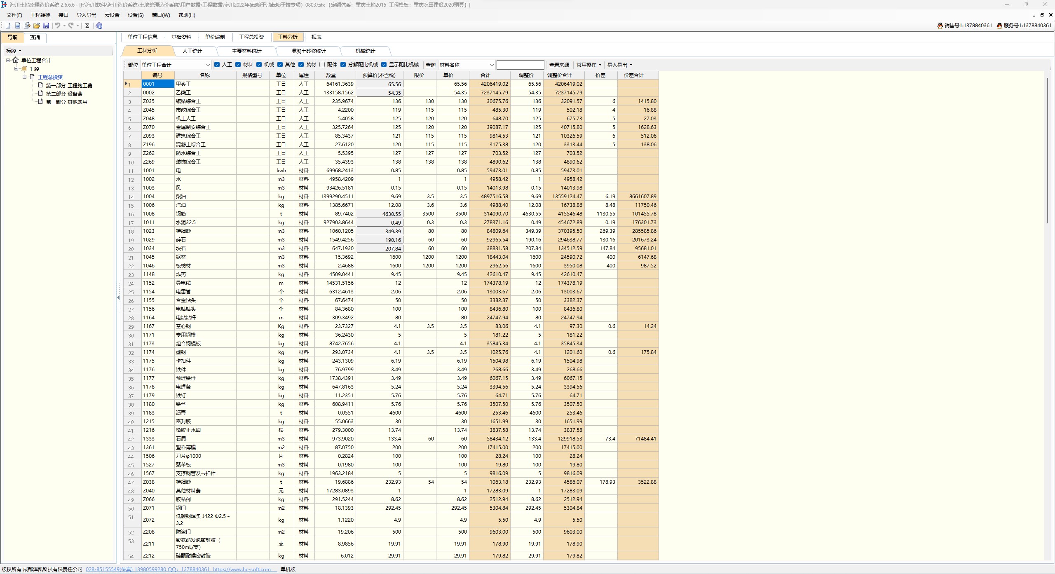1055x574 pixels.
Task: Switch to the 机械统计 tab
Action: coord(365,51)
